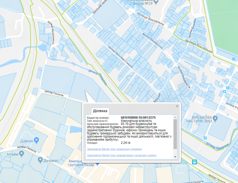The image size is (238, 183).
Task: Click the Дарсон shopping cart icon
Action: (37, 140)
